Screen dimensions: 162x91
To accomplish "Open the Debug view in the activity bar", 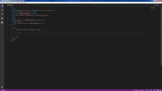I will (x=2, y=18).
